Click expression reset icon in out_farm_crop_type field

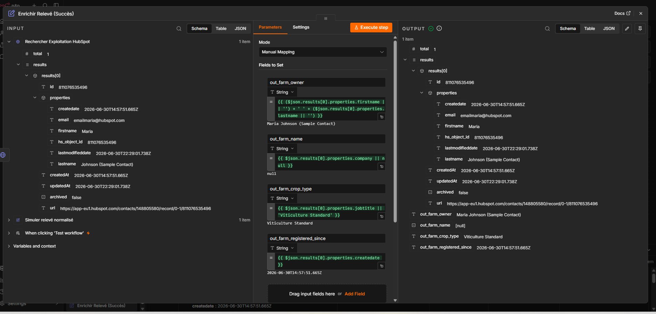pyautogui.click(x=382, y=217)
